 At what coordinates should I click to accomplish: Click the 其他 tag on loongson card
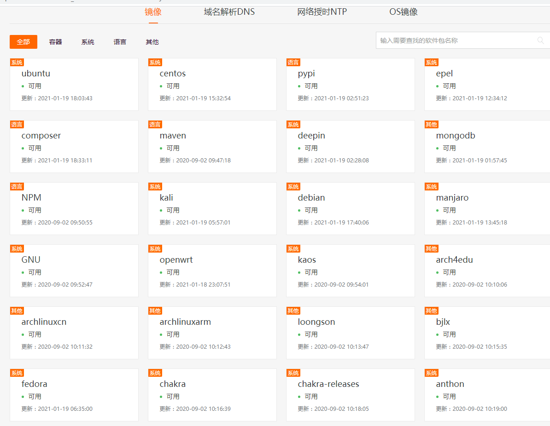tap(293, 311)
